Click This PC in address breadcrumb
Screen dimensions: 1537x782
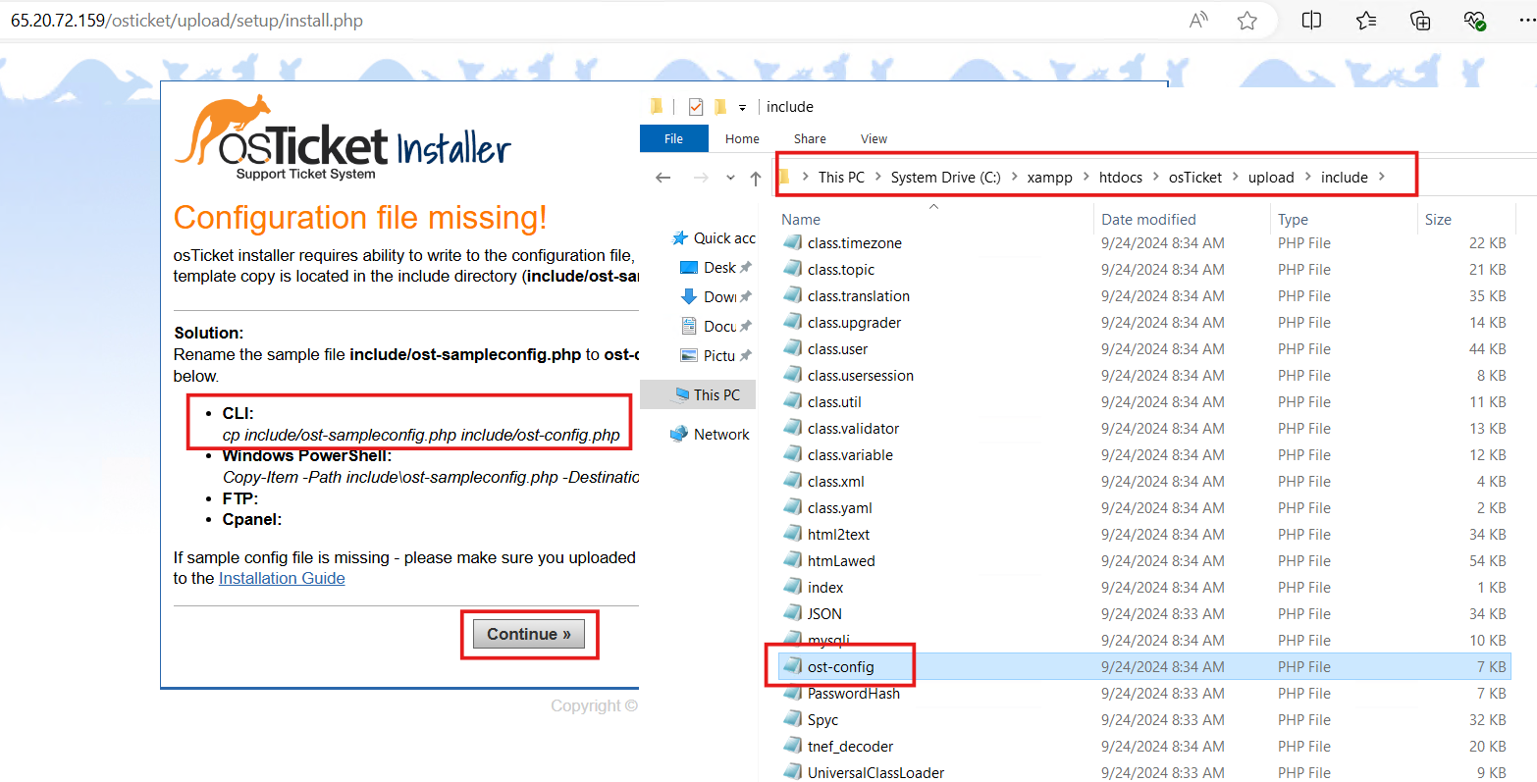841,177
